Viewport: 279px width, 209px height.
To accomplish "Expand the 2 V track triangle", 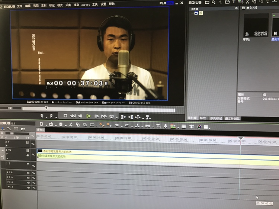I will tap(7, 145).
